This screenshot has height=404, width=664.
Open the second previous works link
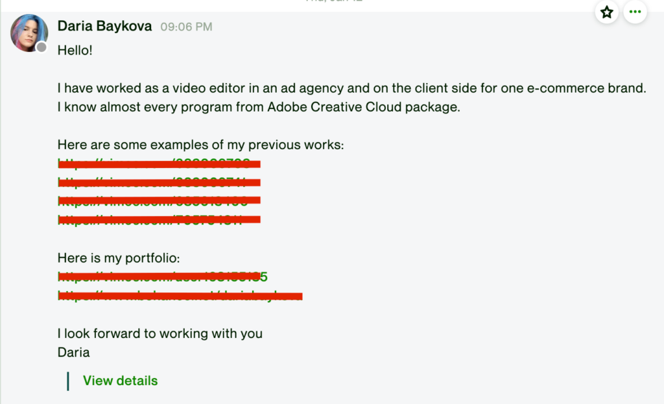159,182
